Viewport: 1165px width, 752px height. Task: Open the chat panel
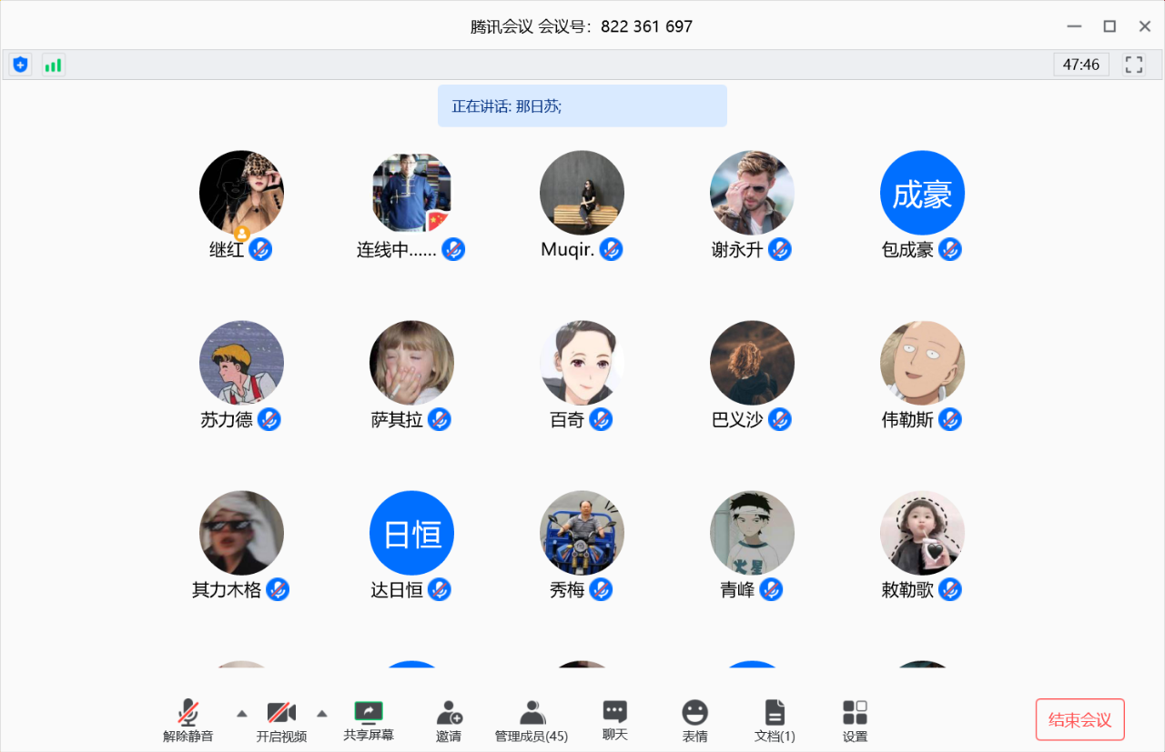615,720
